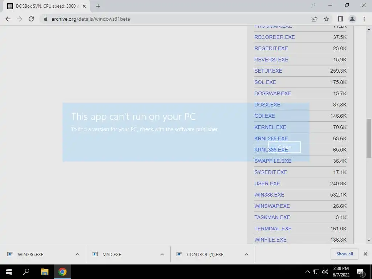Open the notification center icon
Image resolution: width=372 pixels, height=279 pixels.
click(361, 272)
